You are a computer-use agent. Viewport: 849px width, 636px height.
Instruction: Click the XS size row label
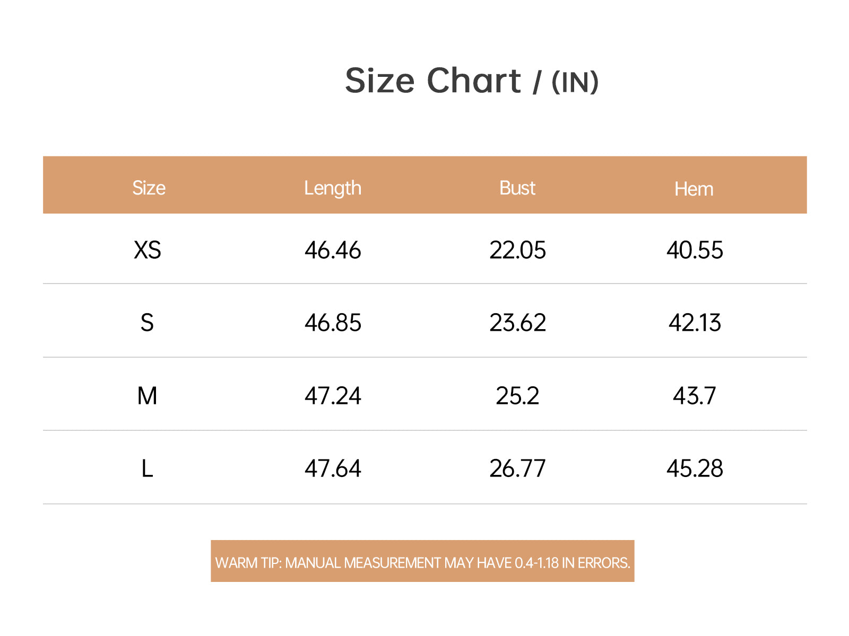[x=148, y=250]
